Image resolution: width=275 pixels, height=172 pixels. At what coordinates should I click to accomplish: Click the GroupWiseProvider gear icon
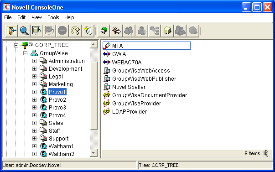click(x=106, y=104)
